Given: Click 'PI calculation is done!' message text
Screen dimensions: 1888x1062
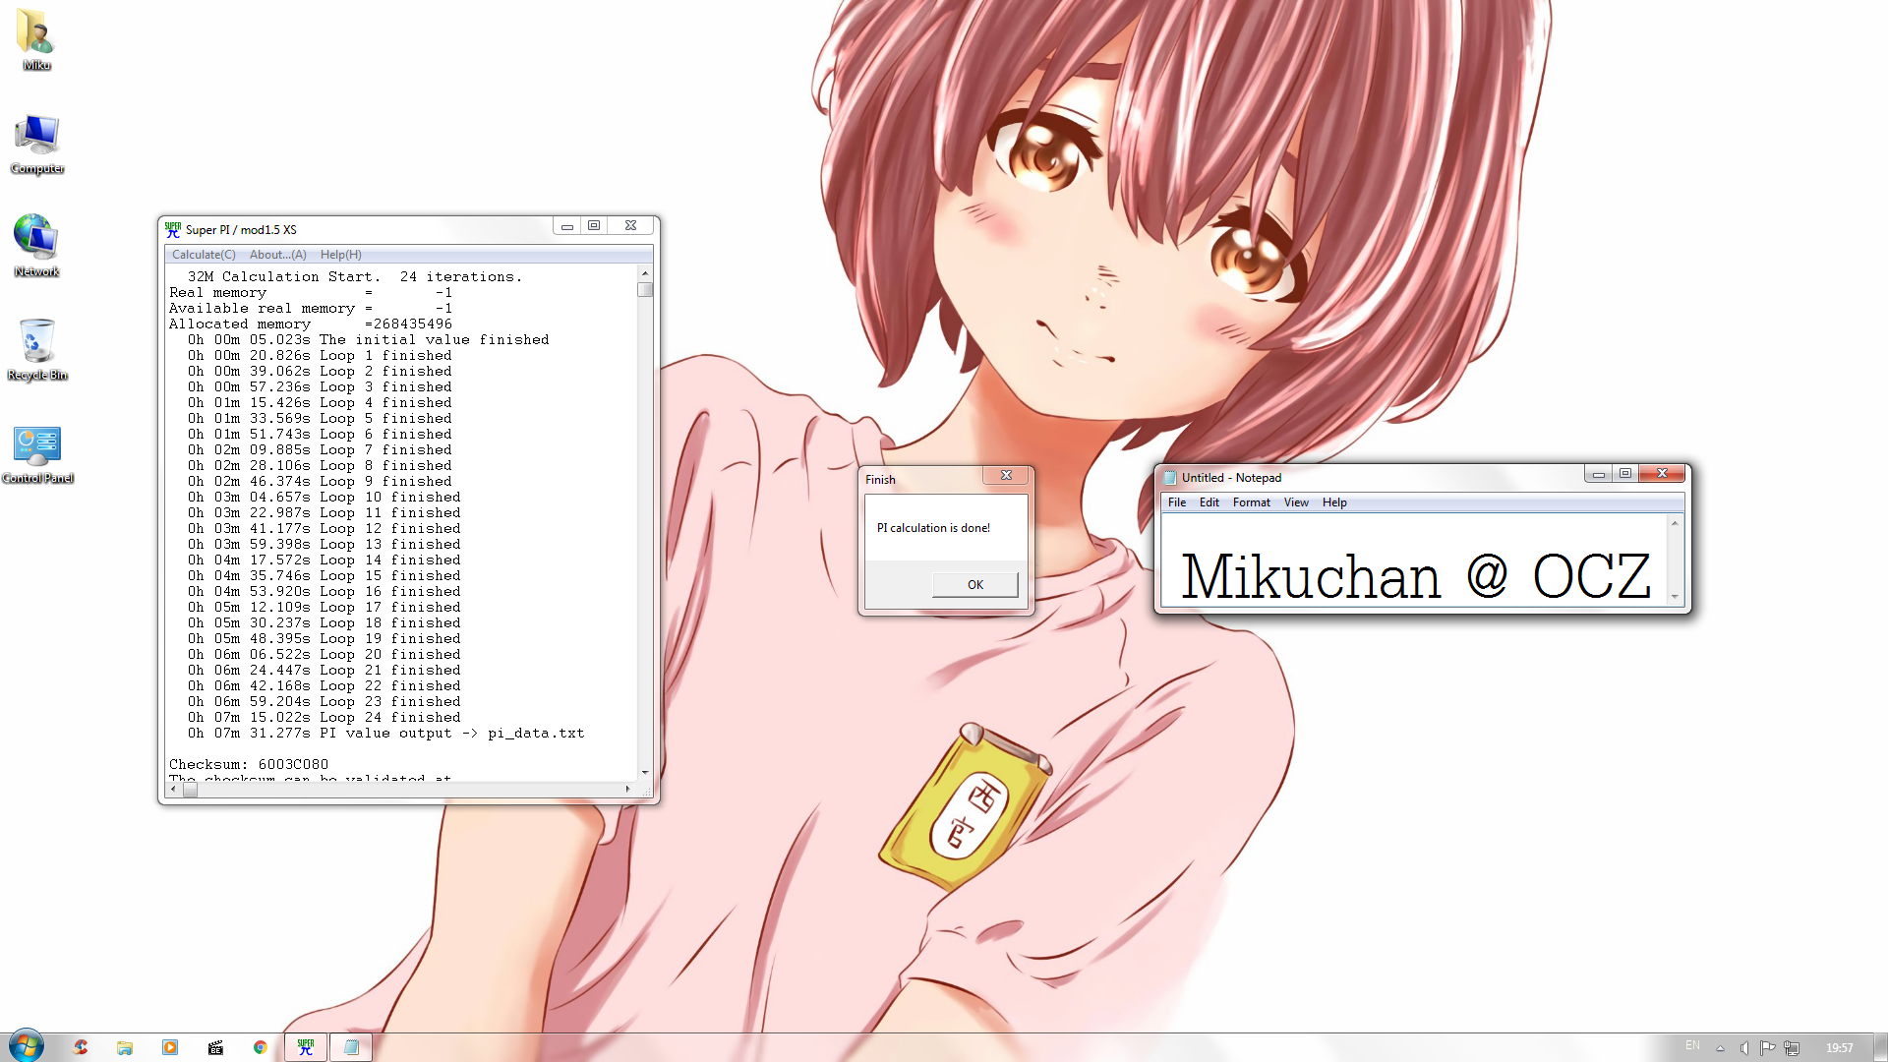Looking at the screenshot, I should (x=933, y=528).
